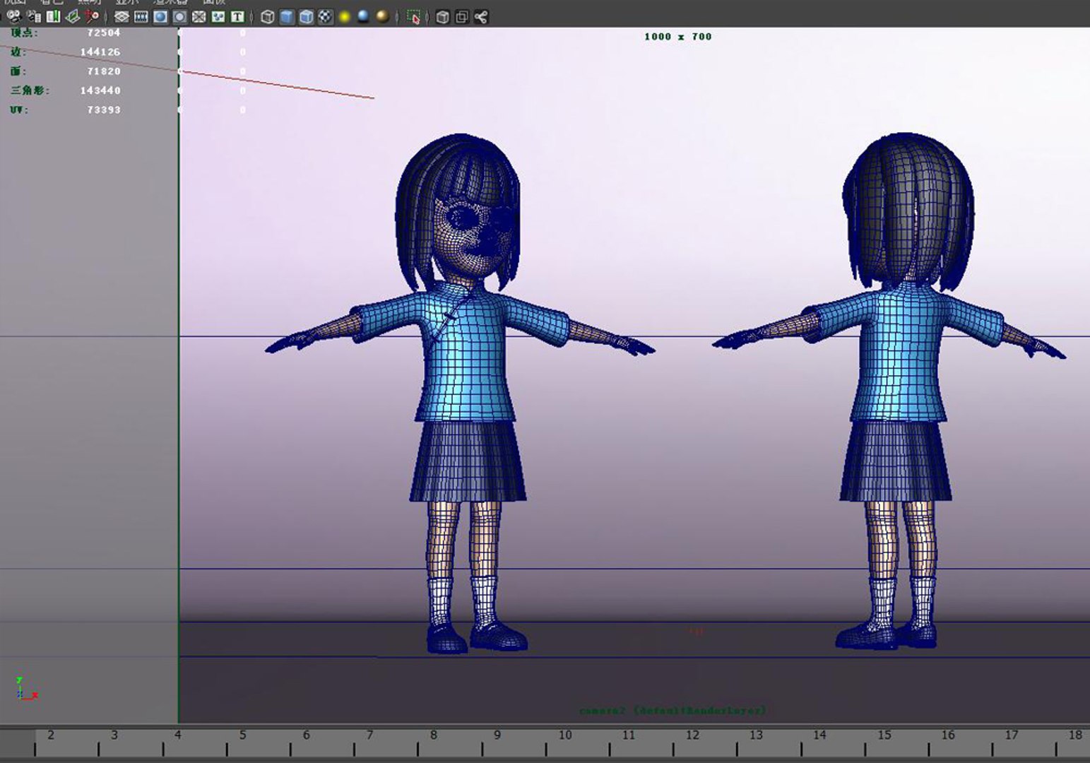This screenshot has height=763, width=1090.
Task: Click the face count 71820
Action: [x=104, y=71]
